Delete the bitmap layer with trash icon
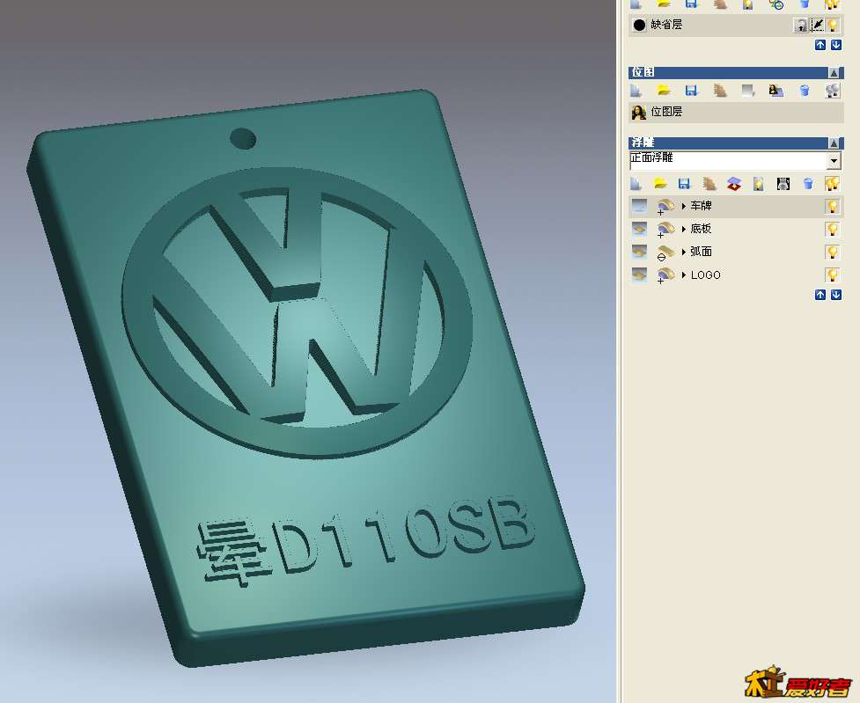 [x=805, y=91]
